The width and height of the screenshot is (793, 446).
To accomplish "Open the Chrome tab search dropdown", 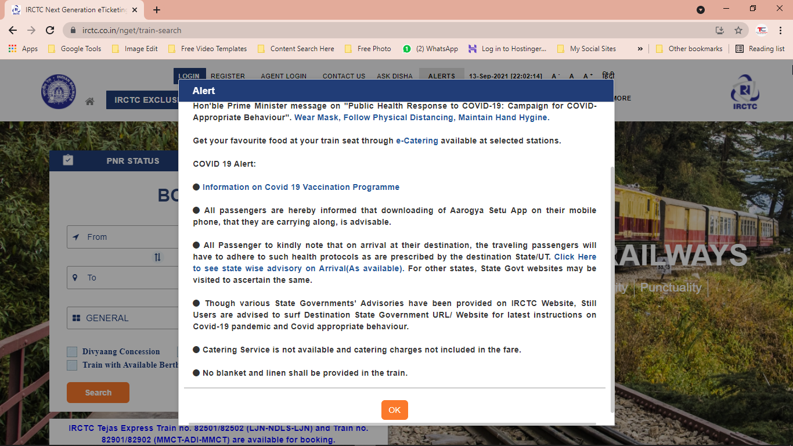I will click(x=701, y=10).
